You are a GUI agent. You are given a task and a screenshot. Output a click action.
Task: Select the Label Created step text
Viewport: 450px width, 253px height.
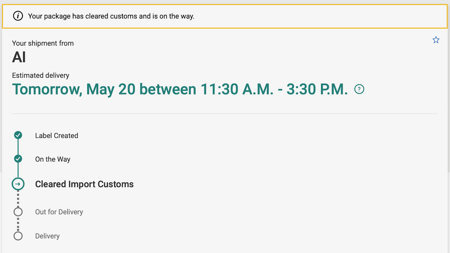[57, 136]
